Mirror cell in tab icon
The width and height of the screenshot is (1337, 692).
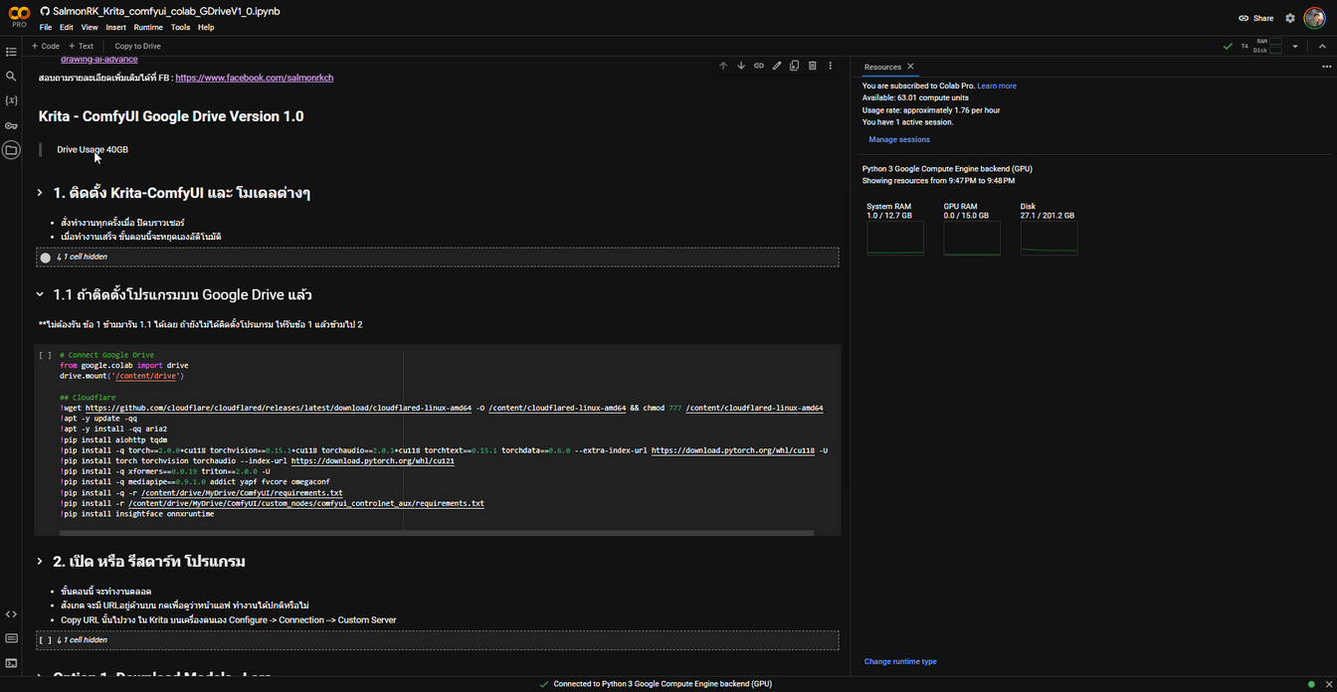tap(794, 66)
